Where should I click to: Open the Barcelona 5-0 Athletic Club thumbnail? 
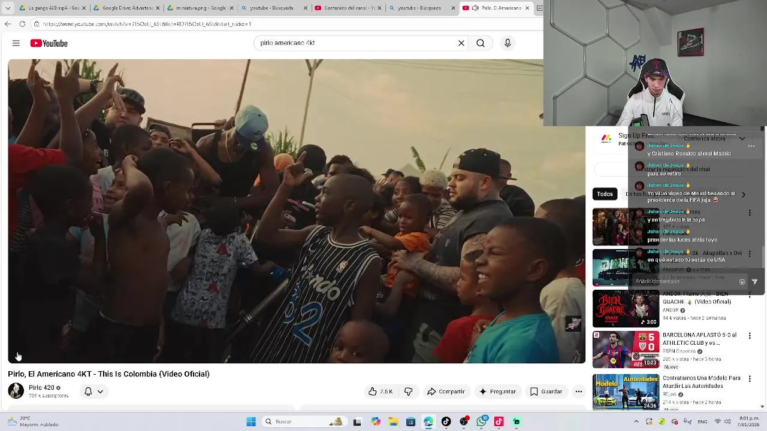coord(626,350)
